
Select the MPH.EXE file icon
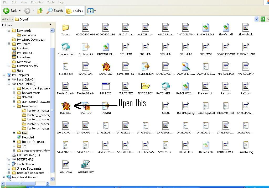pyautogui.click(x=106, y=87)
